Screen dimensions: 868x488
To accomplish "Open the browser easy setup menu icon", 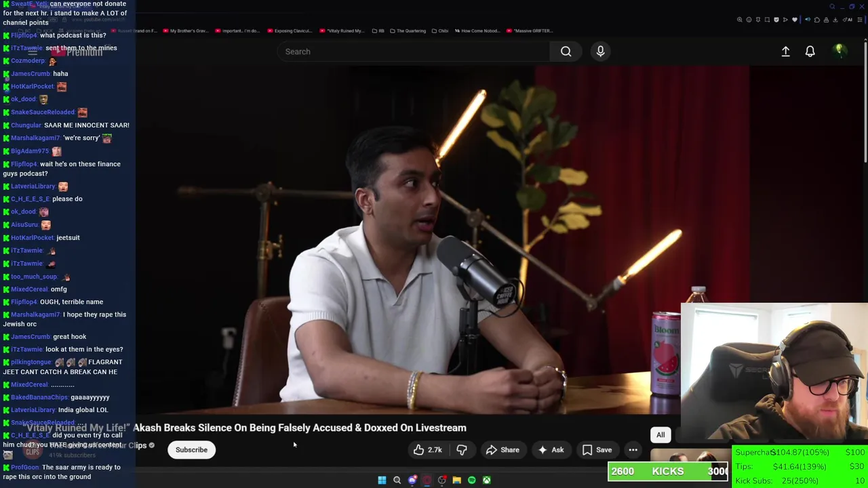I will coord(860,20).
